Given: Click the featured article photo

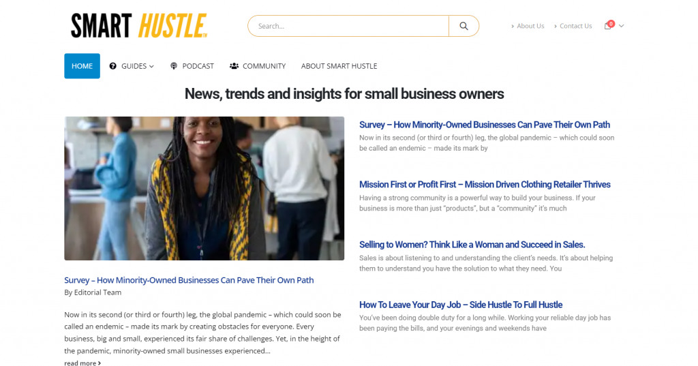Looking at the screenshot, I should click(x=204, y=188).
